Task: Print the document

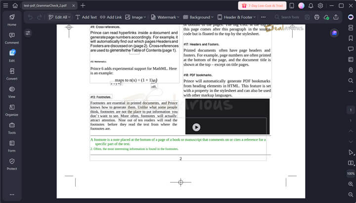Action: tap(317, 17)
